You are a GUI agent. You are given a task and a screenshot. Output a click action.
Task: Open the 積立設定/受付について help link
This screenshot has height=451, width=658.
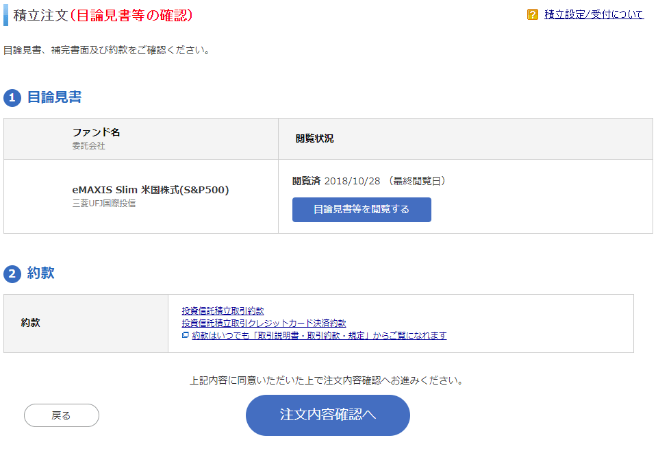coord(594,14)
